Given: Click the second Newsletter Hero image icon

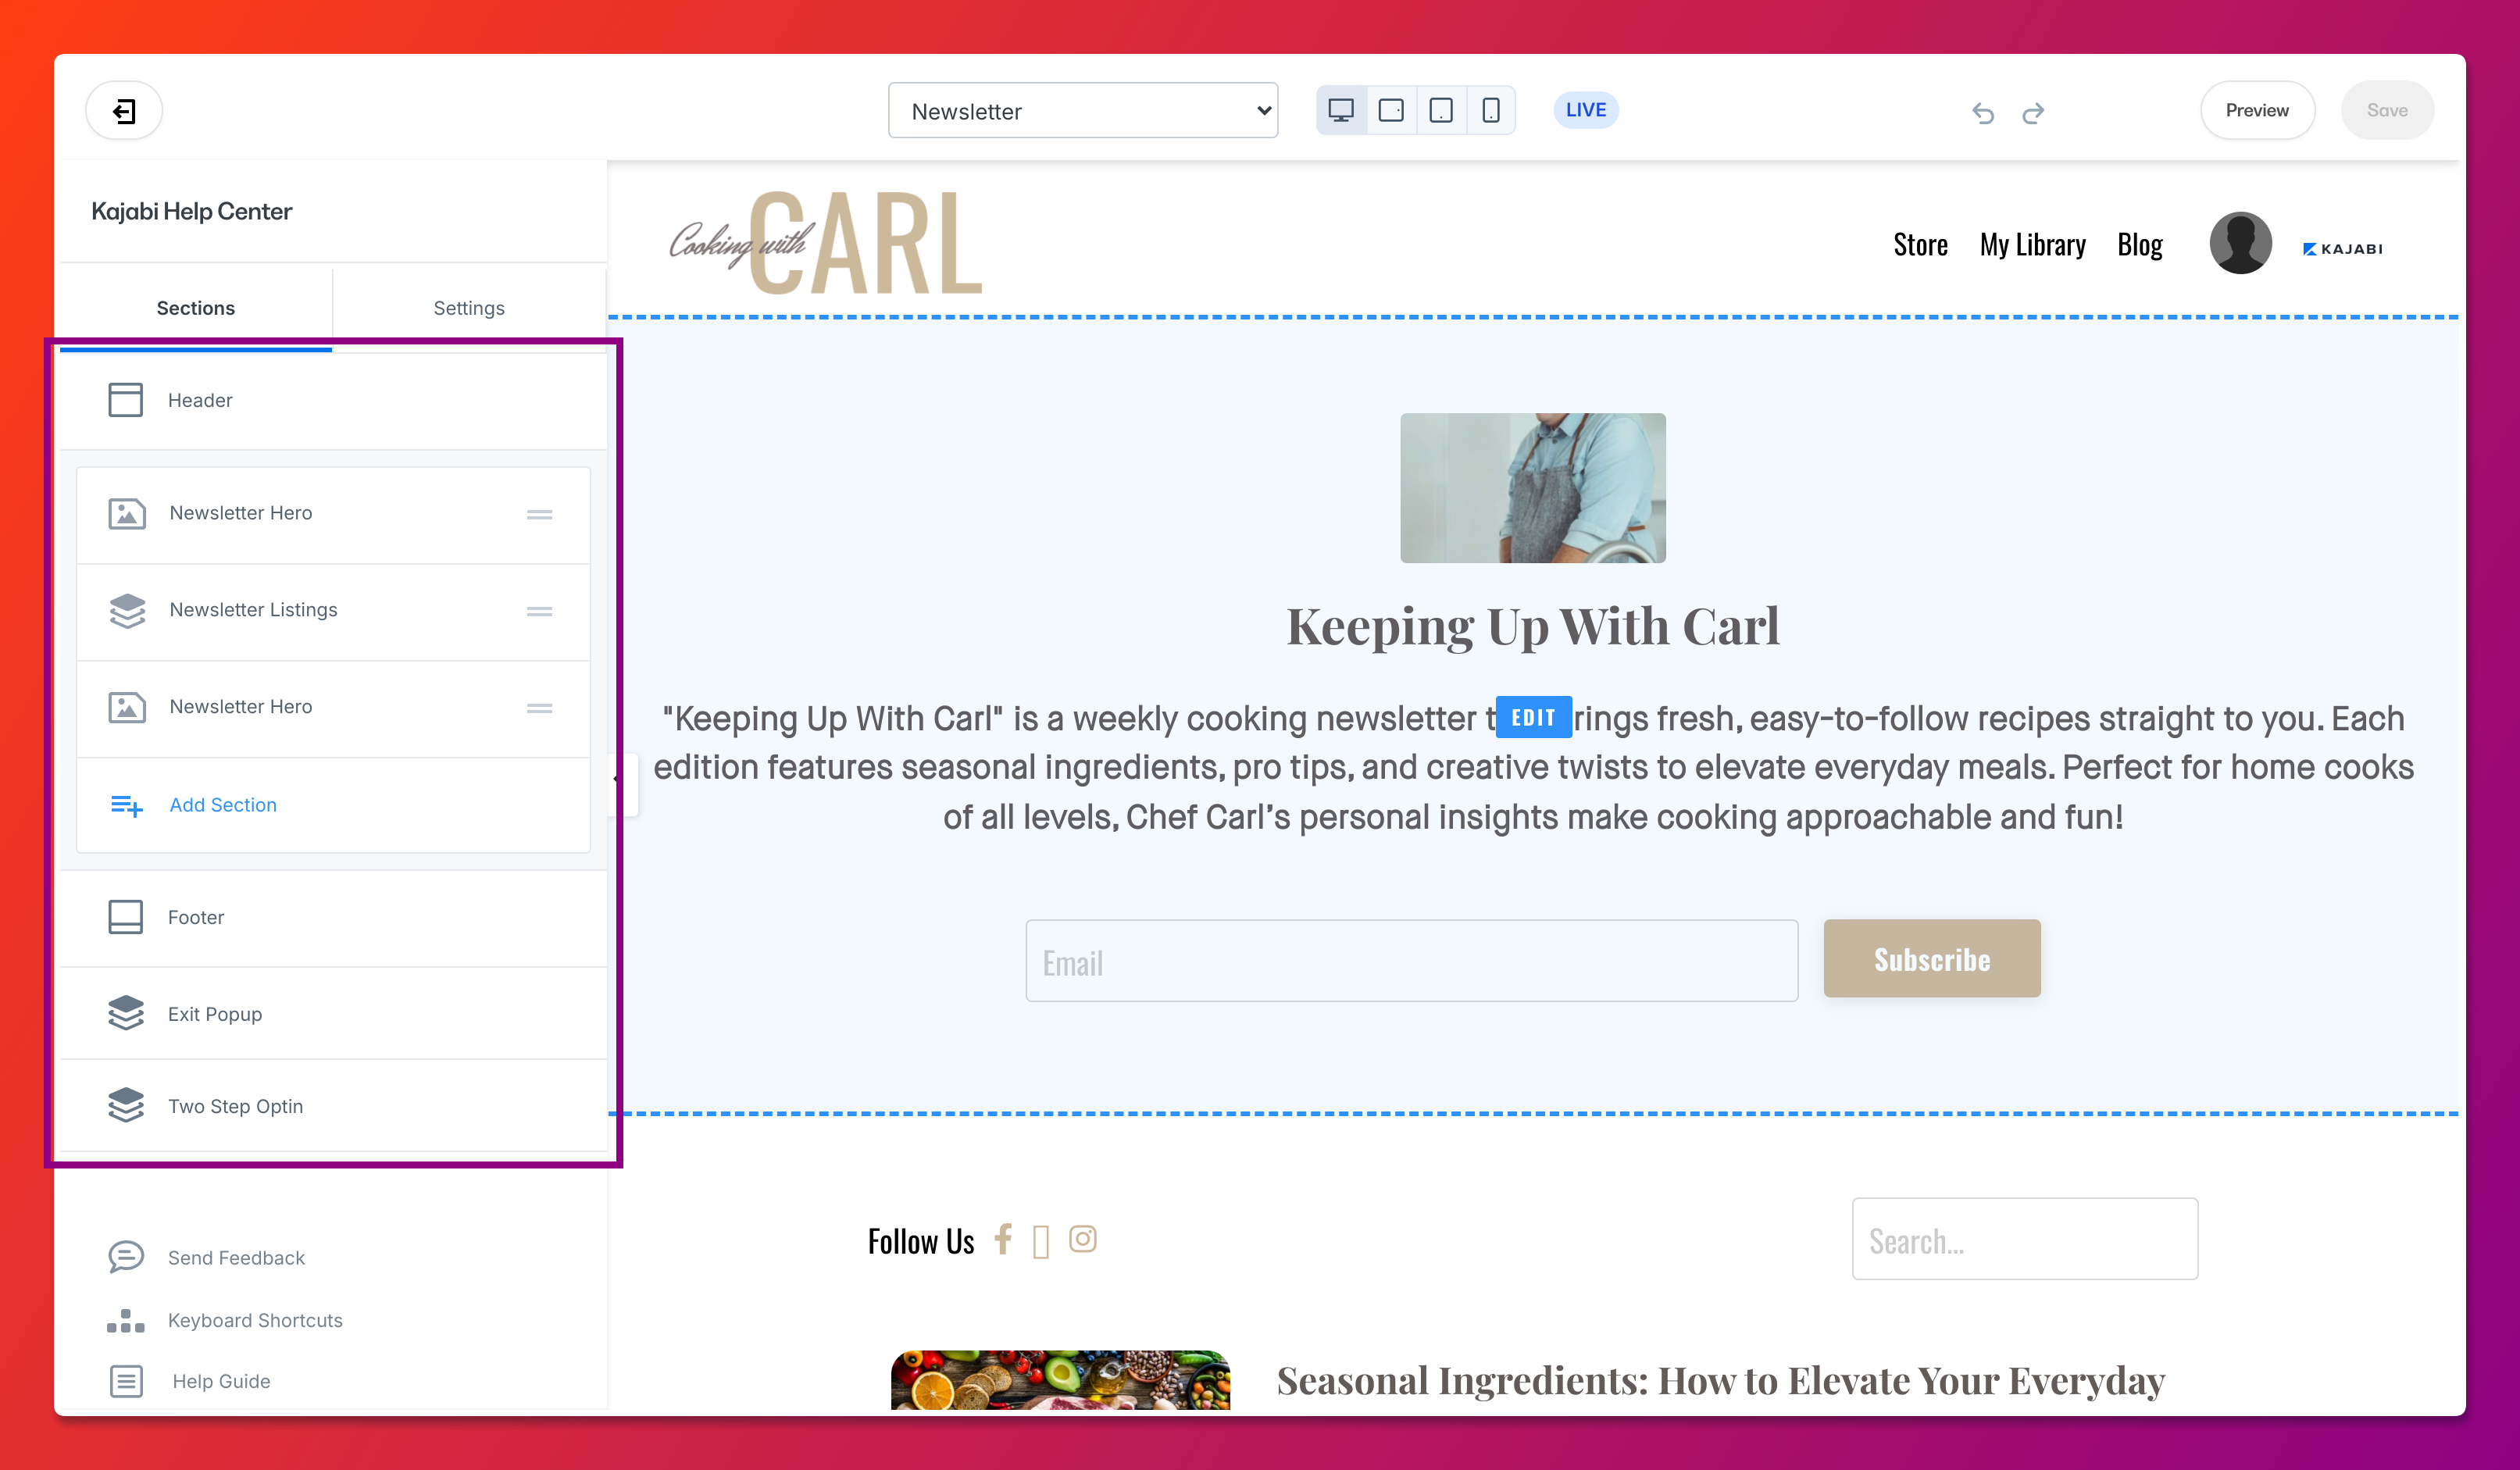Looking at the screenshot, I should tap(127, 708).
